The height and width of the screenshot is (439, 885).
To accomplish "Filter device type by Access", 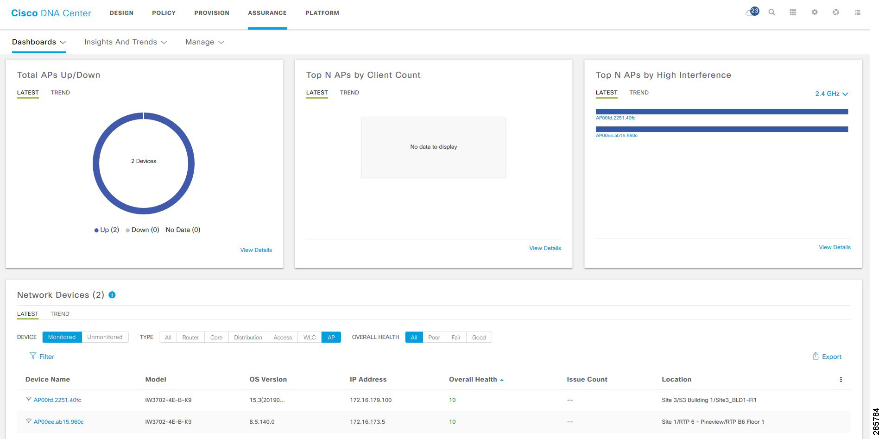I will [x=283, y=337].
